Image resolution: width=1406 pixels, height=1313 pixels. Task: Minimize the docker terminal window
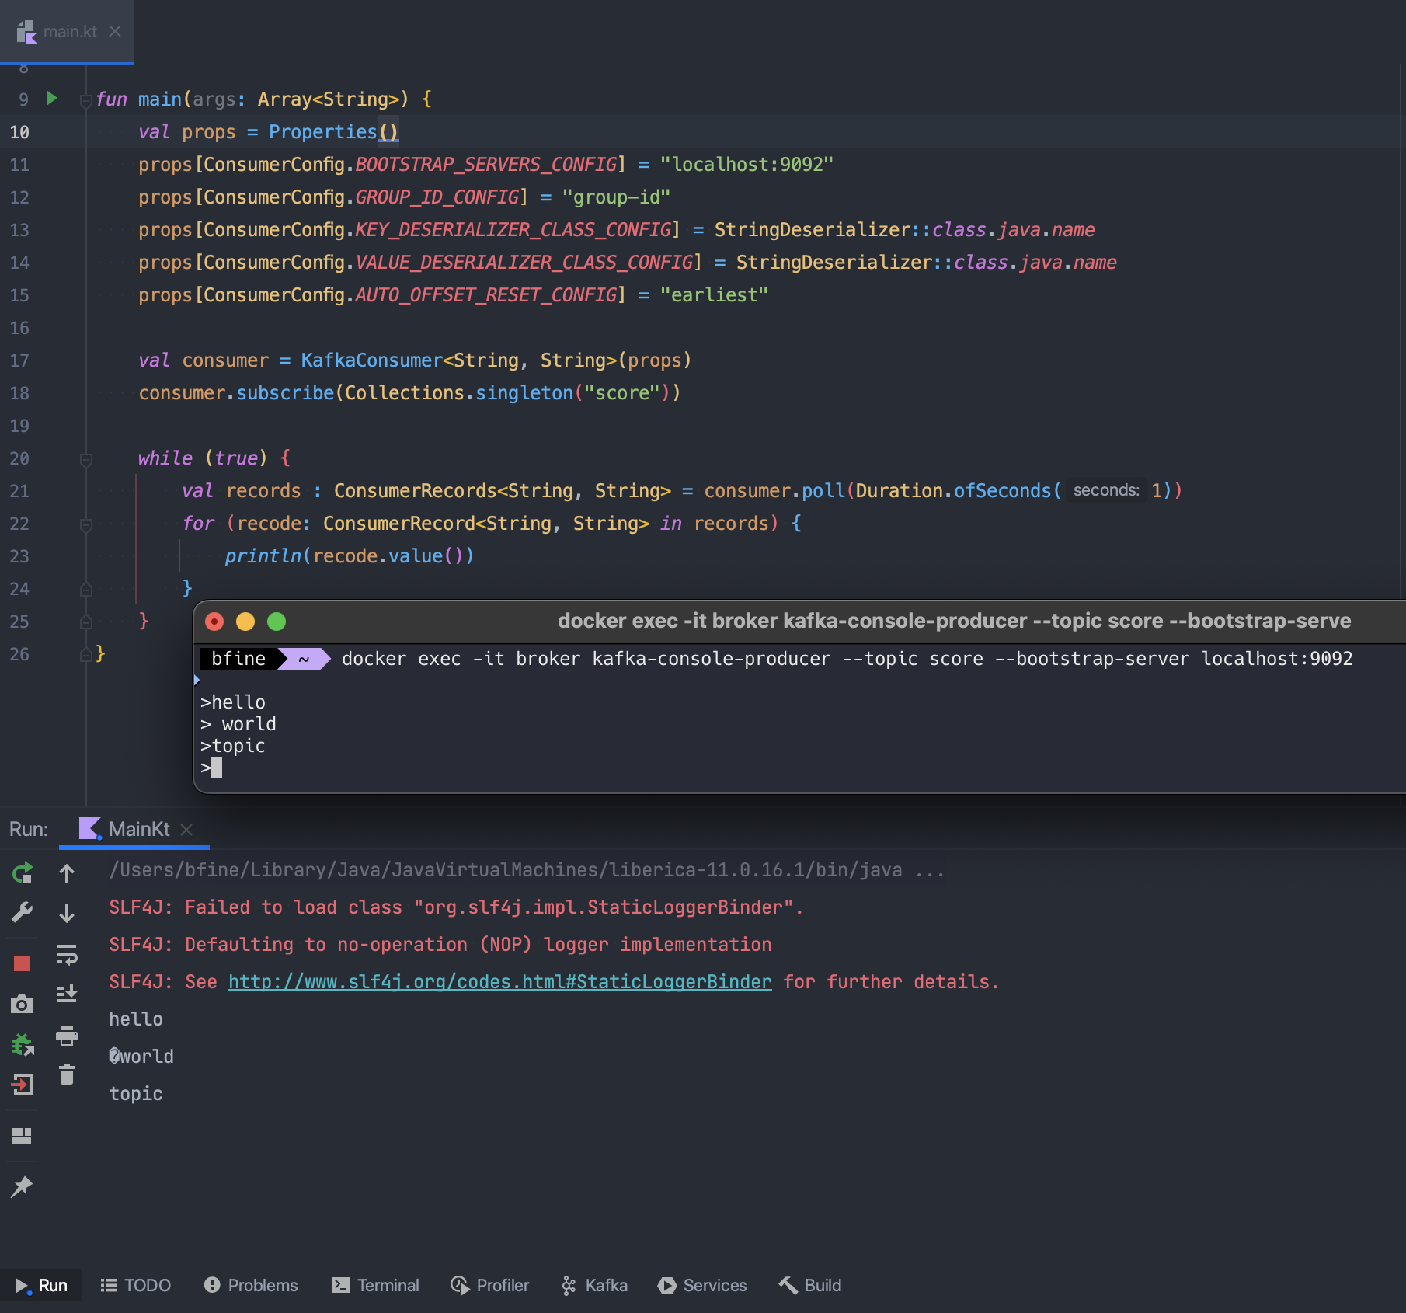coord(245,622)
